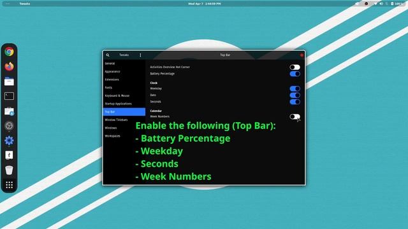The height and width of the screenshot is (229, 408).
Task: Open the Workspaces section
Action: [x=124, y=135]
